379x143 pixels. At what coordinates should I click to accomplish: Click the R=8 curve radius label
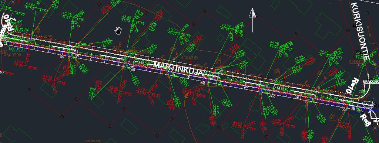(x=365, y=120)
